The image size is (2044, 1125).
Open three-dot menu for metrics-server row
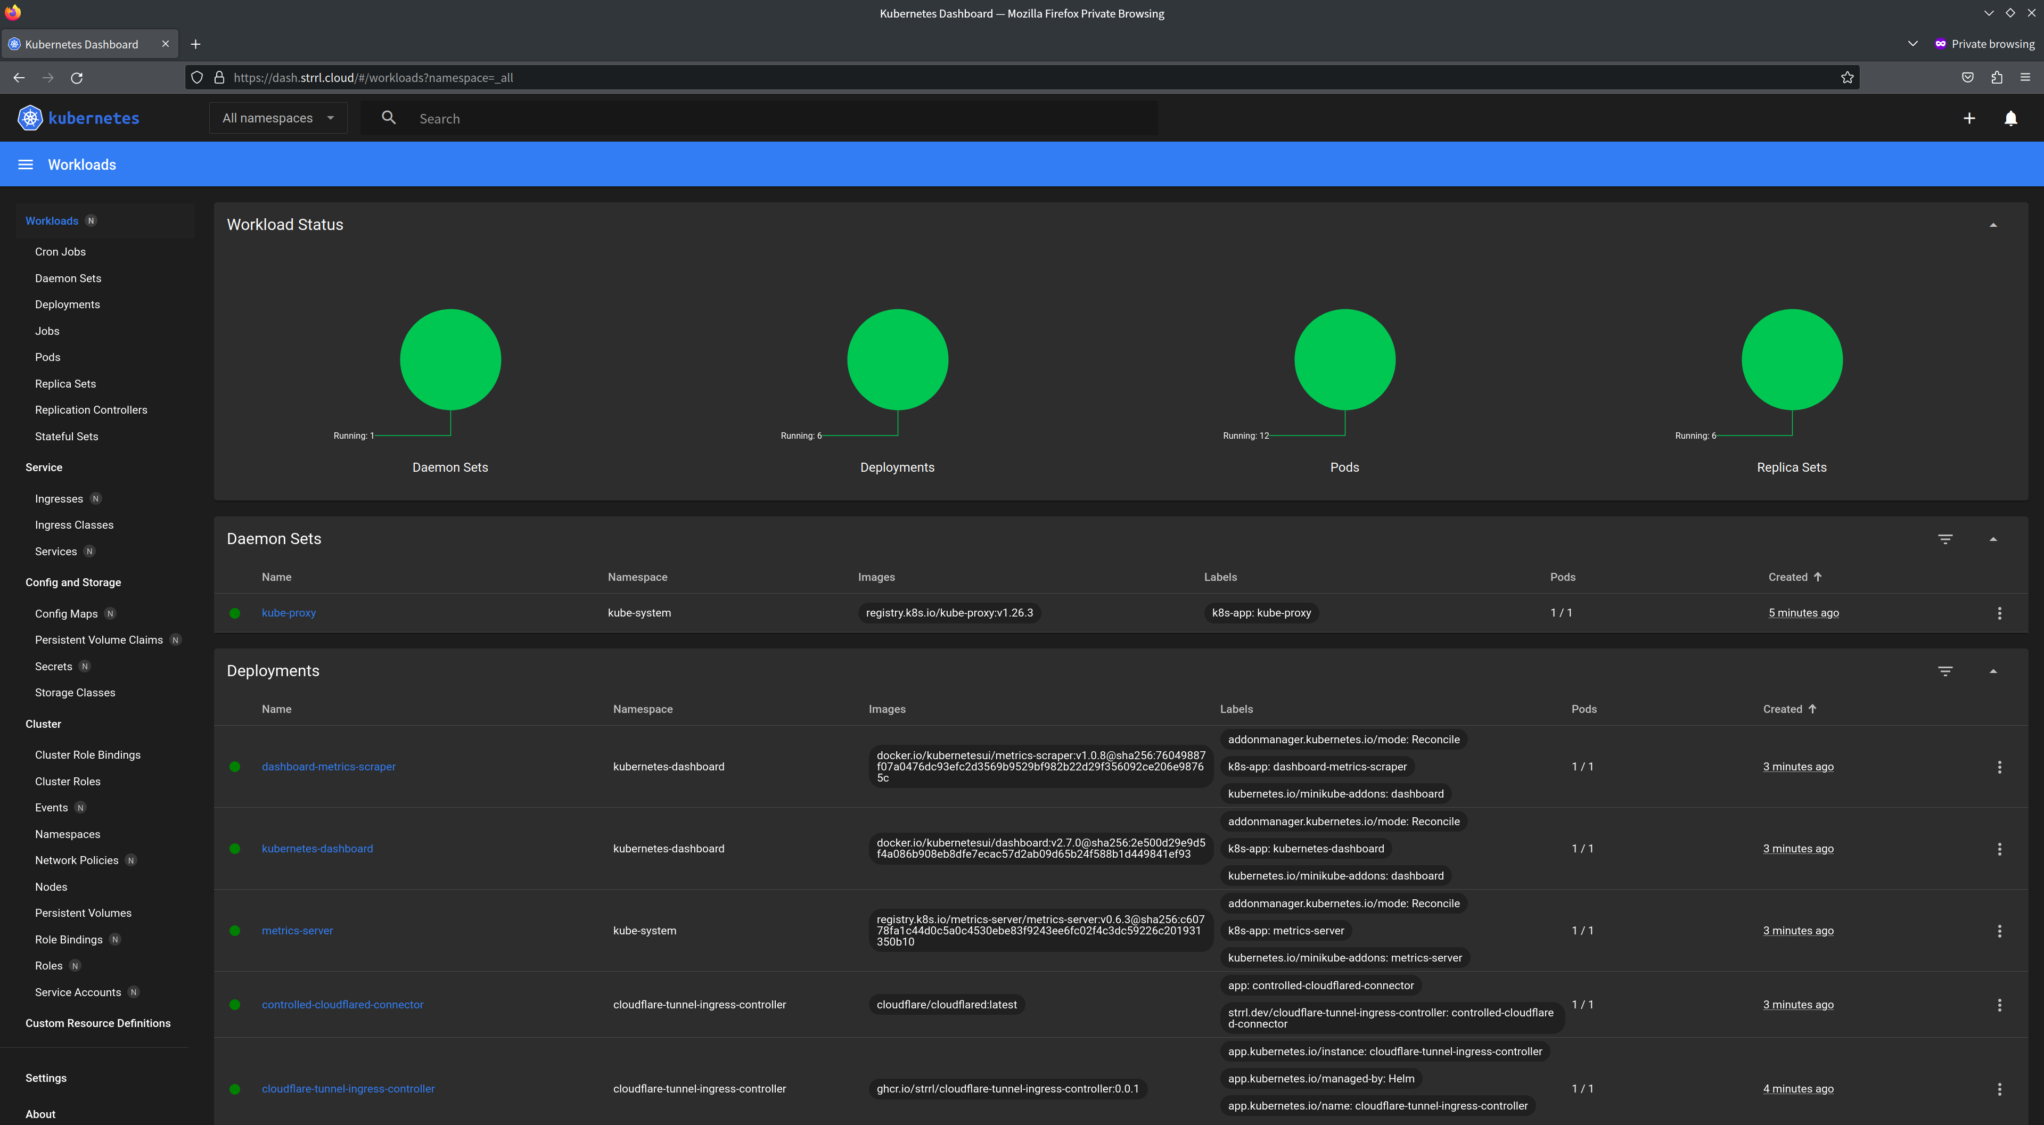pyautogui.click(x=1999, y=931)
